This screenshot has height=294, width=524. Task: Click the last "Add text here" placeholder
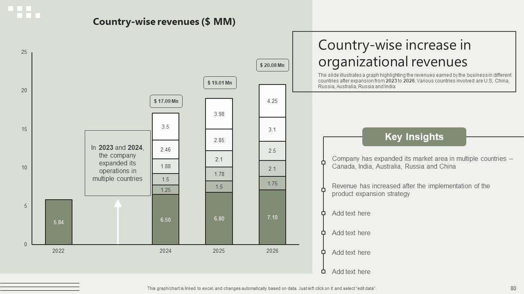(351, 272)
